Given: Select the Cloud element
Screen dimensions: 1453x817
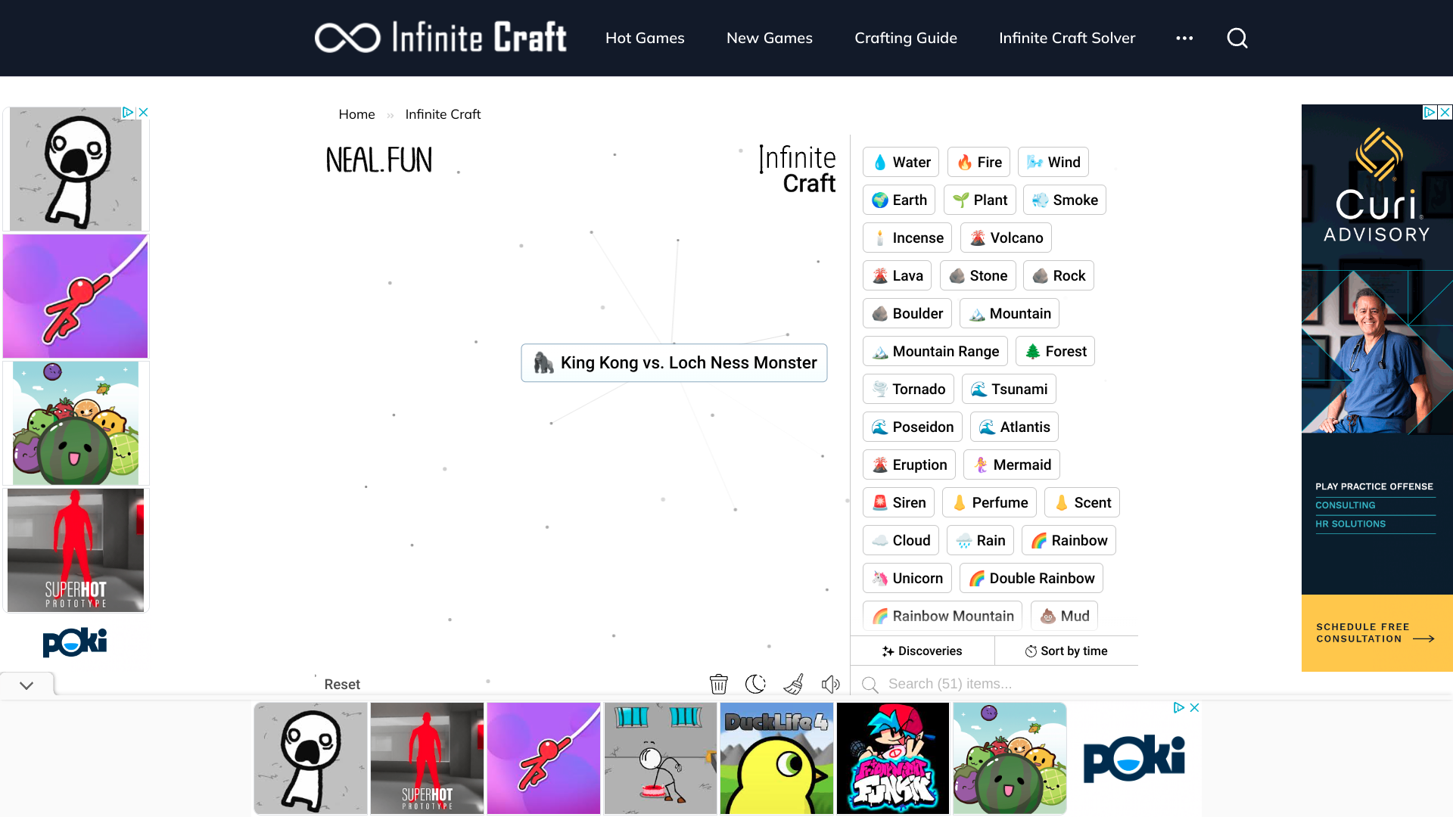Looking at the screenshot, I should [901, 540].
